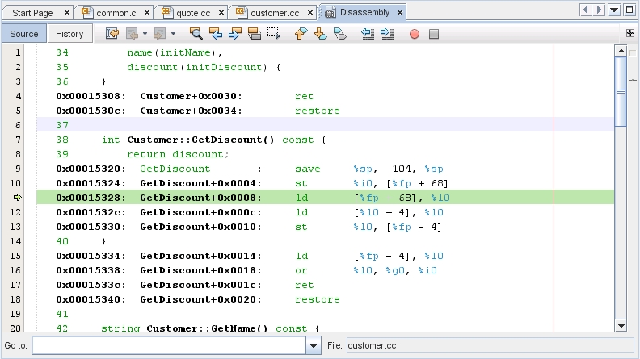Close the Disassembly tab

pos(400,13)
